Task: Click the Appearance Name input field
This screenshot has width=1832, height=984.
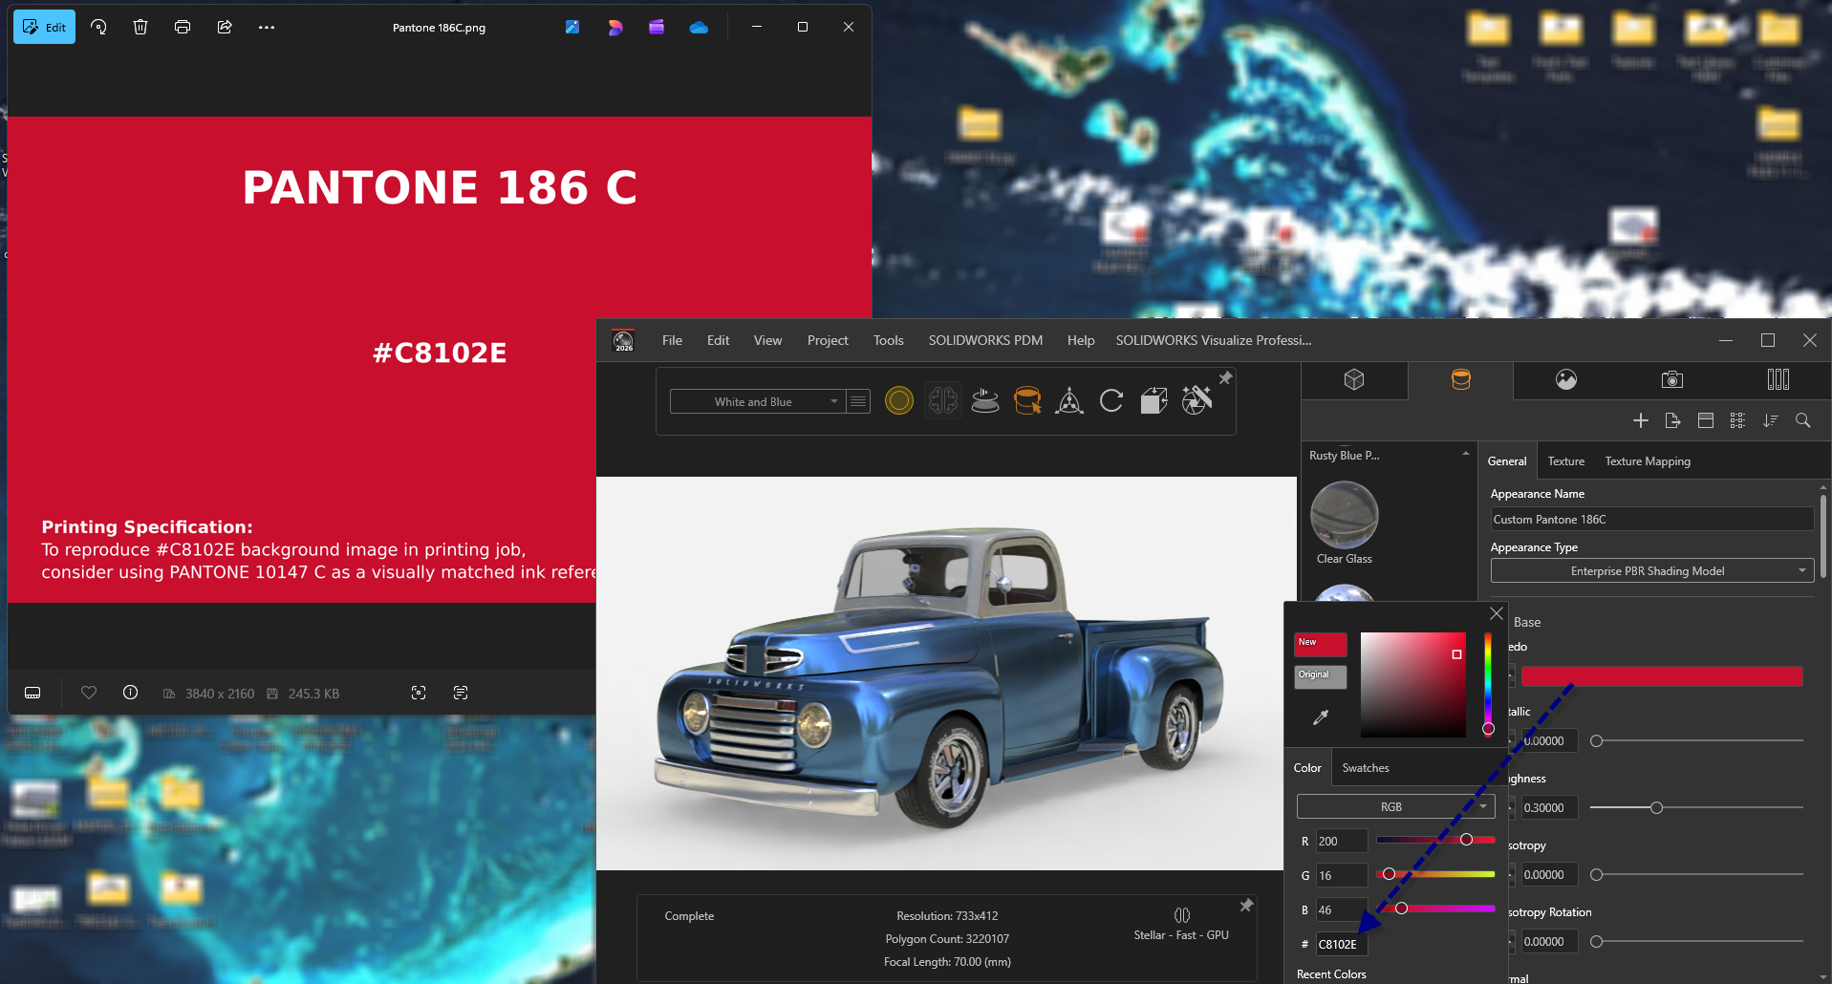Action: (1651, 520)
